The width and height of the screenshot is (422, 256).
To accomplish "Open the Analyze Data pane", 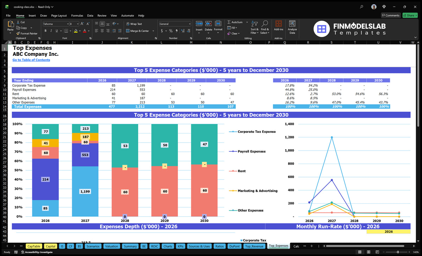I will 292,27.
